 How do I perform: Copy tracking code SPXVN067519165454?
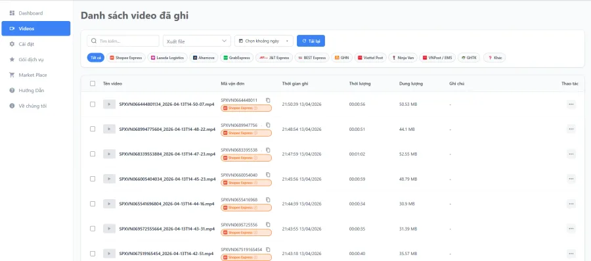pos(268,249)
